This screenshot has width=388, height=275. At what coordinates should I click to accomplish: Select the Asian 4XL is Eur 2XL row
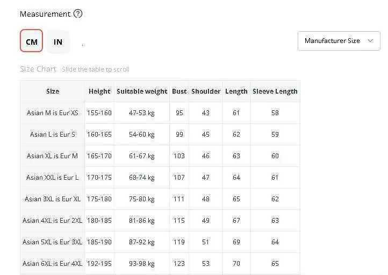(x=53, y=221)
